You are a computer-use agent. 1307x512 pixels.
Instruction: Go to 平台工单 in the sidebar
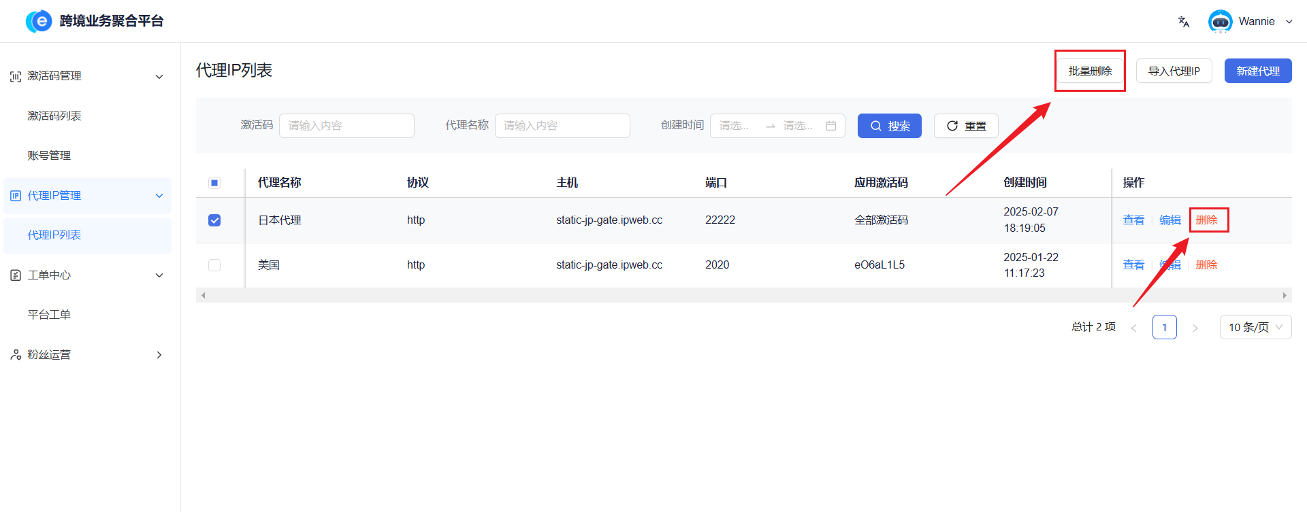(49, 315)
